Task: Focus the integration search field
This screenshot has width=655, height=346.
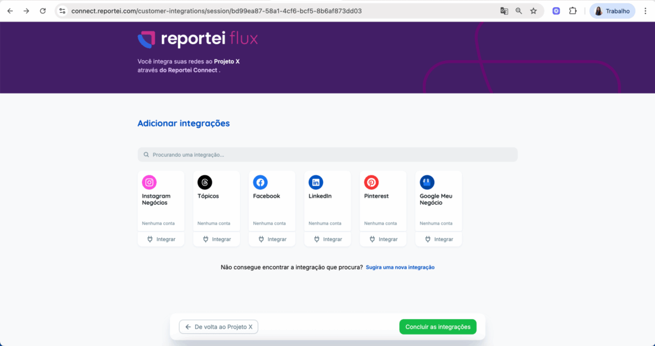Action: pos(327,155)
